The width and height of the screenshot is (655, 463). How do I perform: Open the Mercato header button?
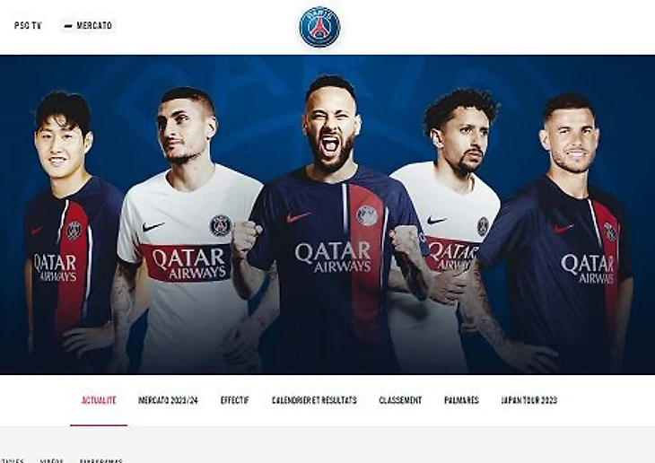[88, 25]
